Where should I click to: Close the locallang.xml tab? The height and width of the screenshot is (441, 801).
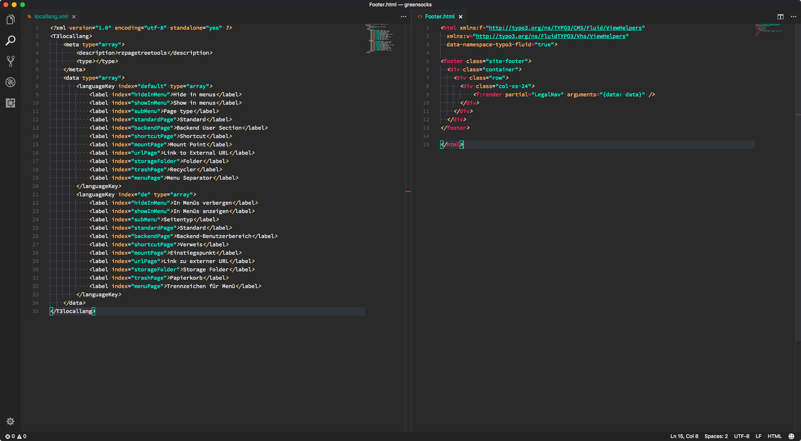[x=74, y=16]
